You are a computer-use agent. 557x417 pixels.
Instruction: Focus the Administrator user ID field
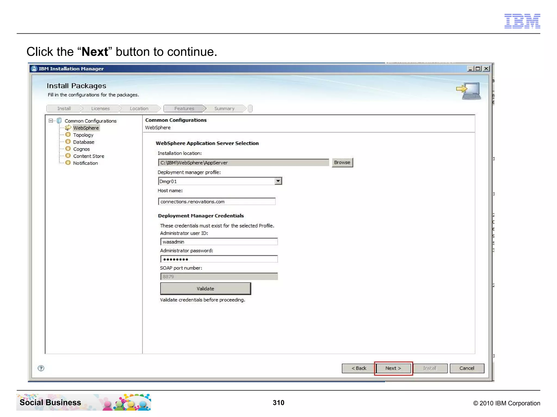[219, 242]
